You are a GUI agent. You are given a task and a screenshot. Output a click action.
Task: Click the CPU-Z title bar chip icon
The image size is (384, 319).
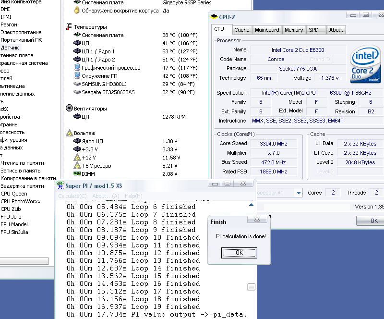pyautogui.click(x=214, y=16)
